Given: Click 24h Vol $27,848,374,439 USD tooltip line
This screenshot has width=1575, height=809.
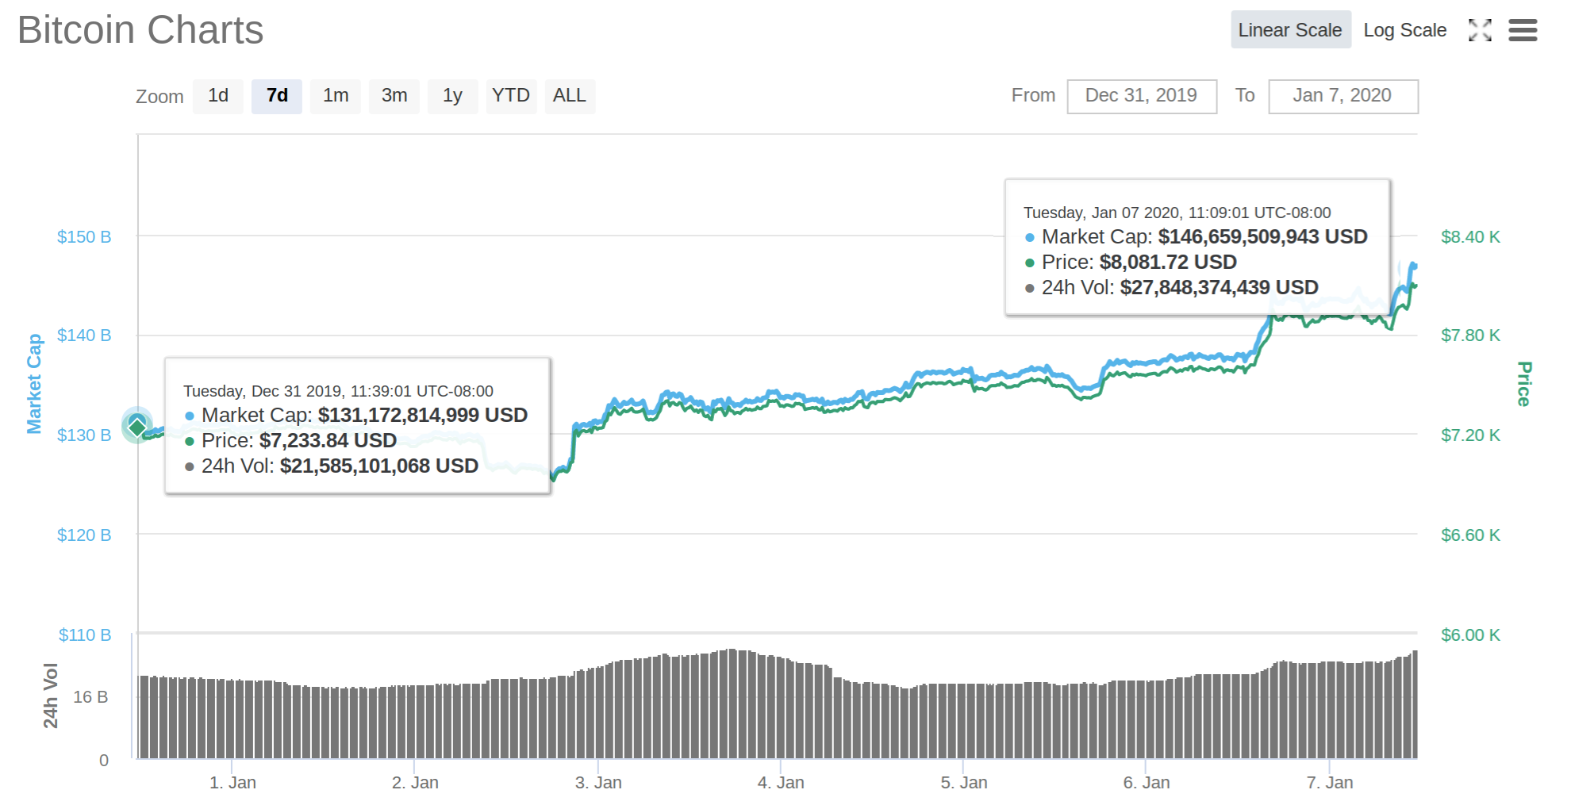Looking at the screenshot, I should (1172, 288).
